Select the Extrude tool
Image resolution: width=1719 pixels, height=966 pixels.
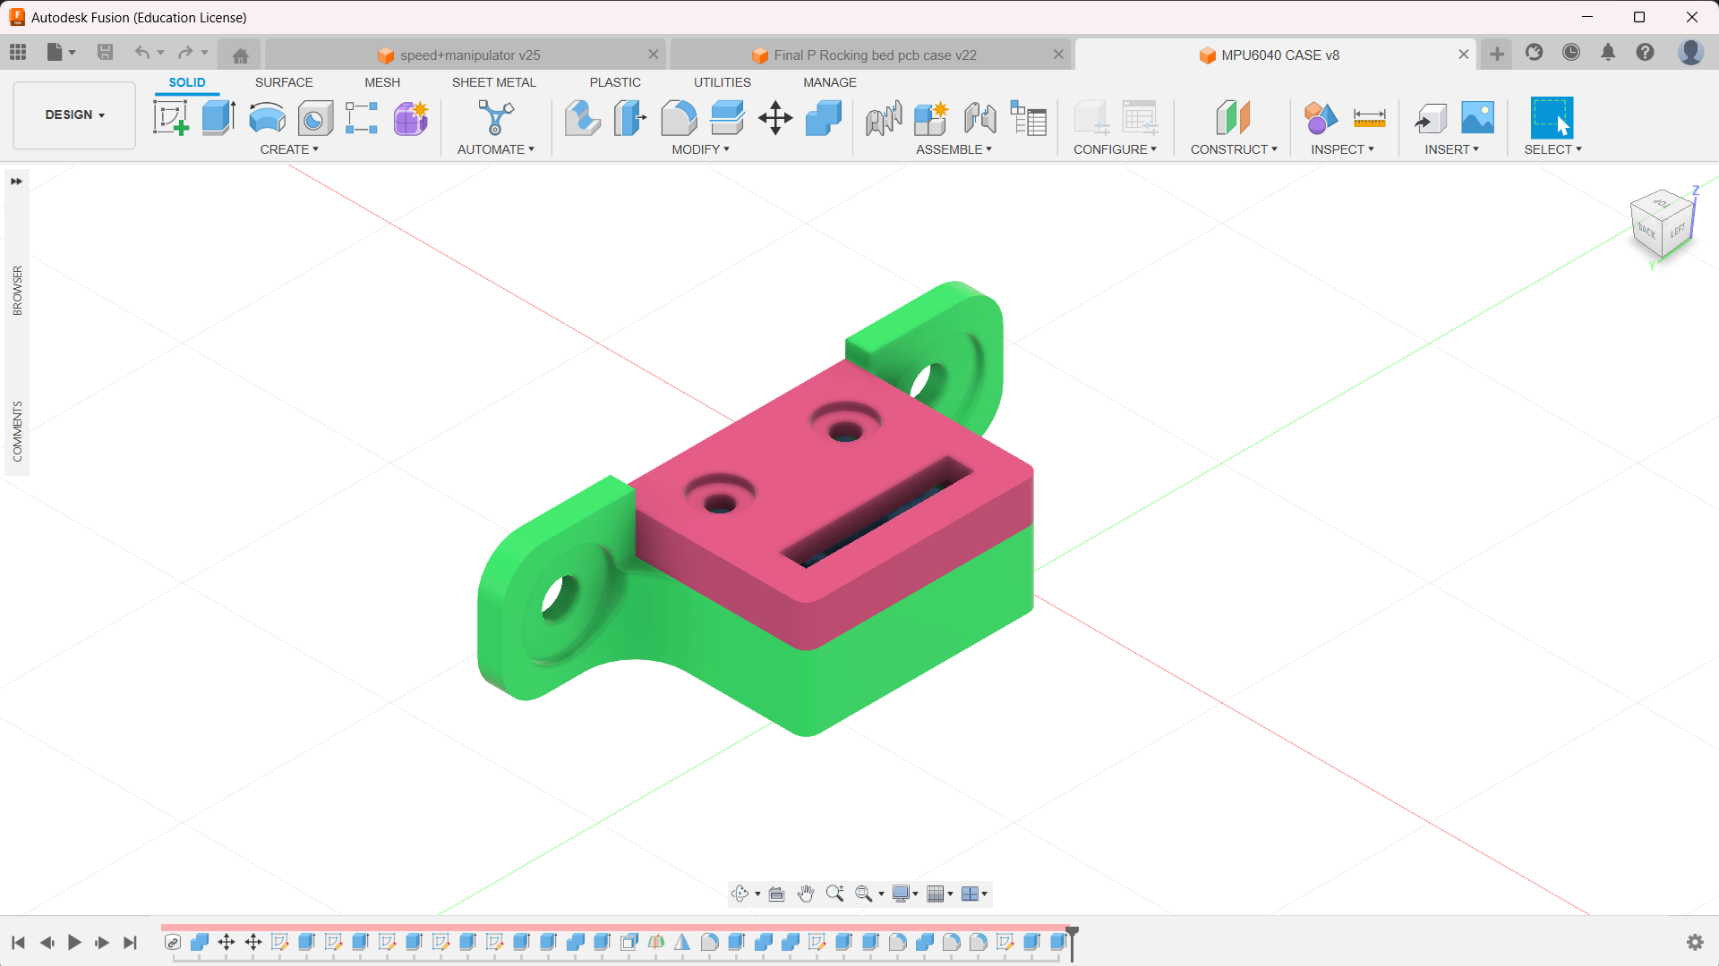click(x=218, y=118)
